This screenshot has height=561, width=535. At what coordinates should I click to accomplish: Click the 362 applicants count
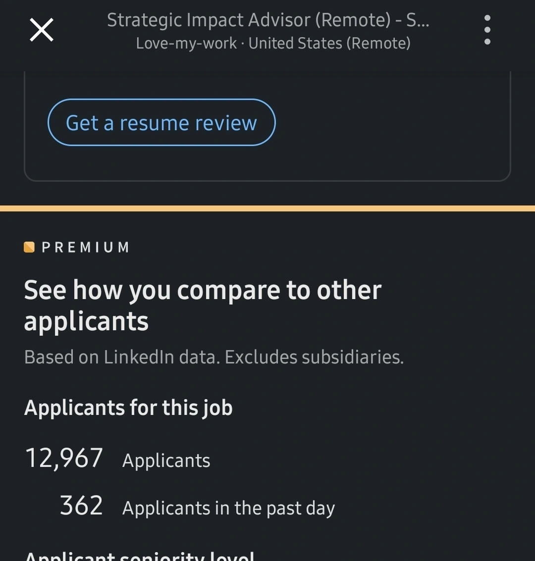(81, 506)
